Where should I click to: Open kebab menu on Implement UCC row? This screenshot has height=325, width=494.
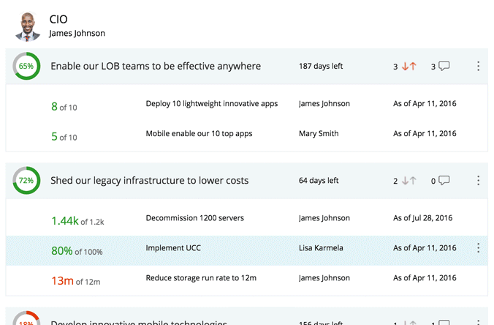pyautogui.click(x=478, y=248)
